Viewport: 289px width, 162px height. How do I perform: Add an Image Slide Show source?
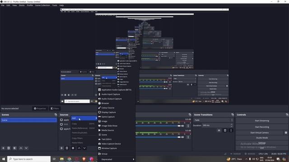(117, 126)
